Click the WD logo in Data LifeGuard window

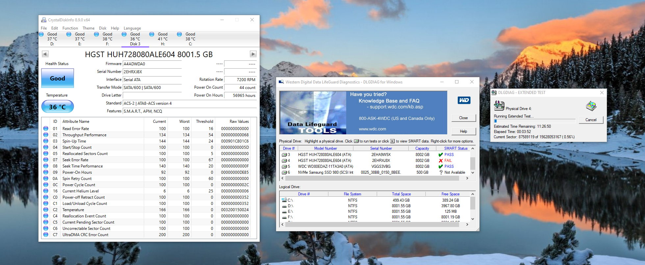point(464,100)
